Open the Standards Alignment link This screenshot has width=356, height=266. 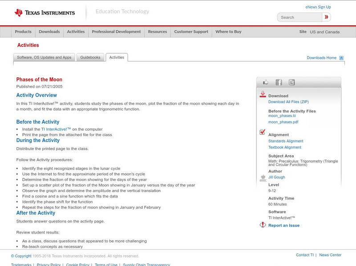(x=286, y=141)
